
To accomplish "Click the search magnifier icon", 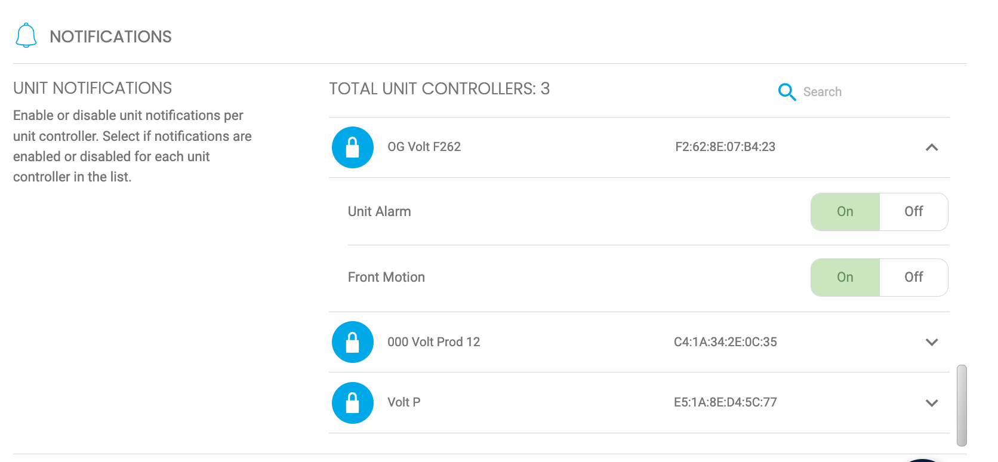I will click(x=787, y=92).
